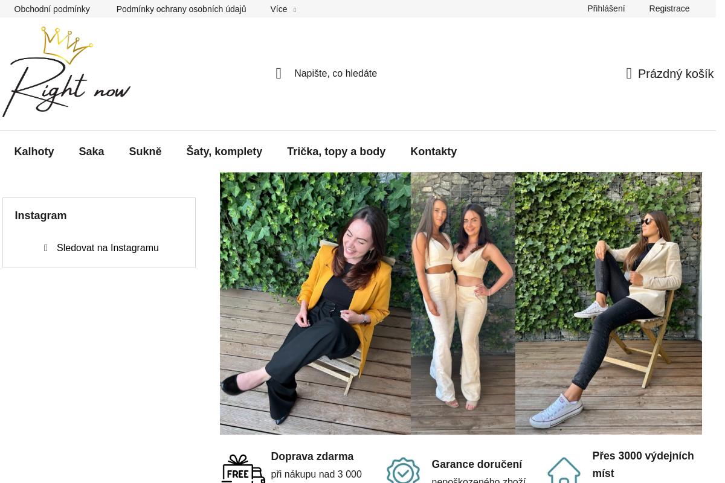
Task: Click the Registrace link
Action: coord(669,8)
